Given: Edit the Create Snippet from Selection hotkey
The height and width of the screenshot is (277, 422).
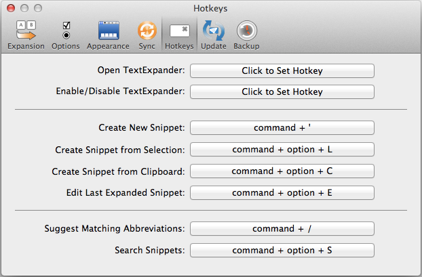Looking at the screenshot, I should [x=282, y=149].
